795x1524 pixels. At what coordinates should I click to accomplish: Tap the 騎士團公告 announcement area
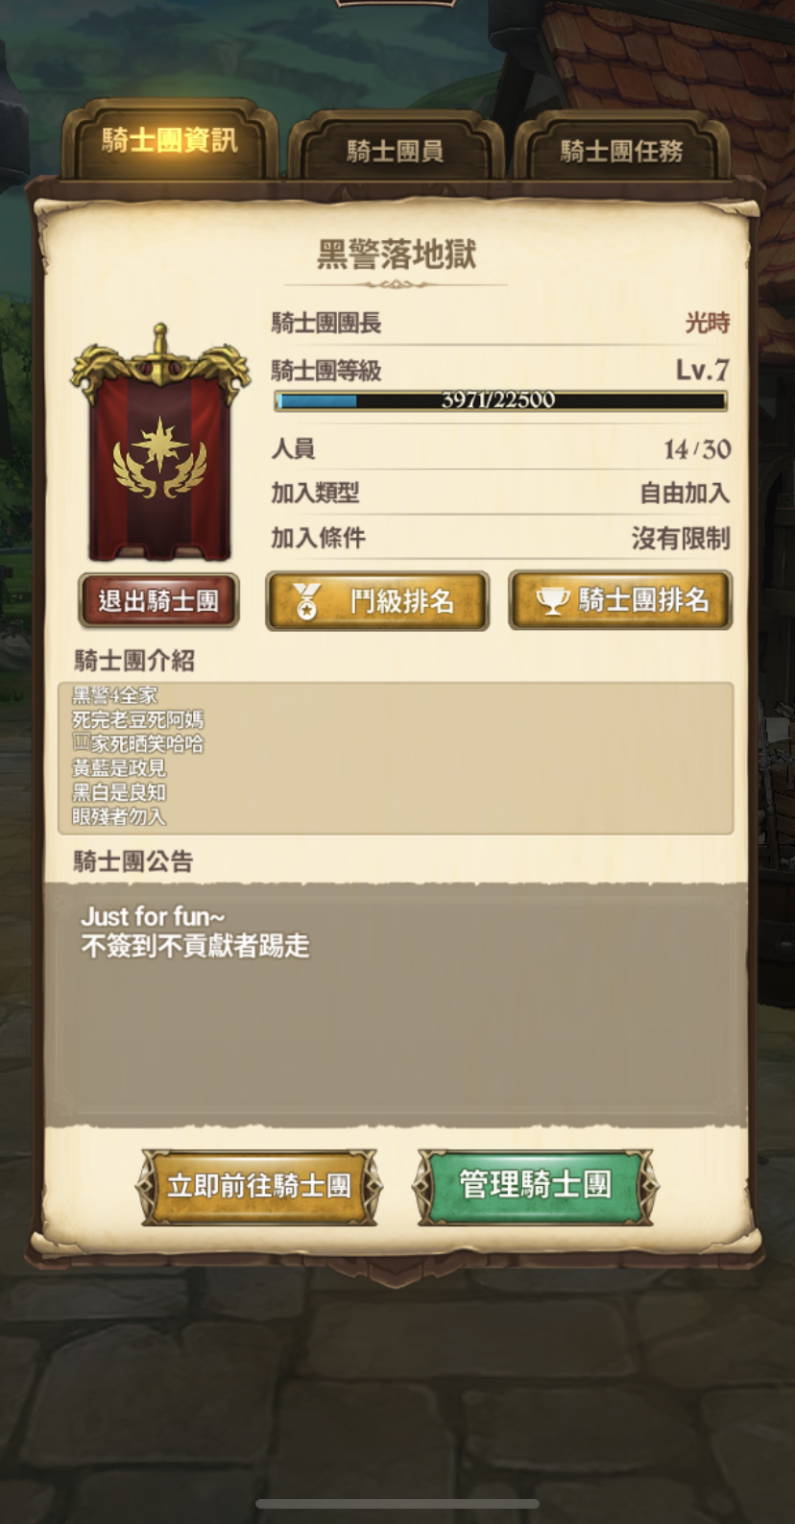[396, 1004]
